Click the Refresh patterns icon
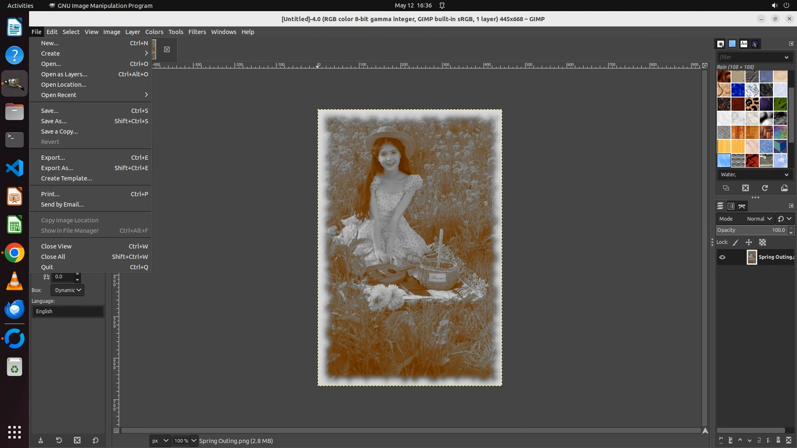This screenshot has width=797, height=448. [x=765, y=188]
